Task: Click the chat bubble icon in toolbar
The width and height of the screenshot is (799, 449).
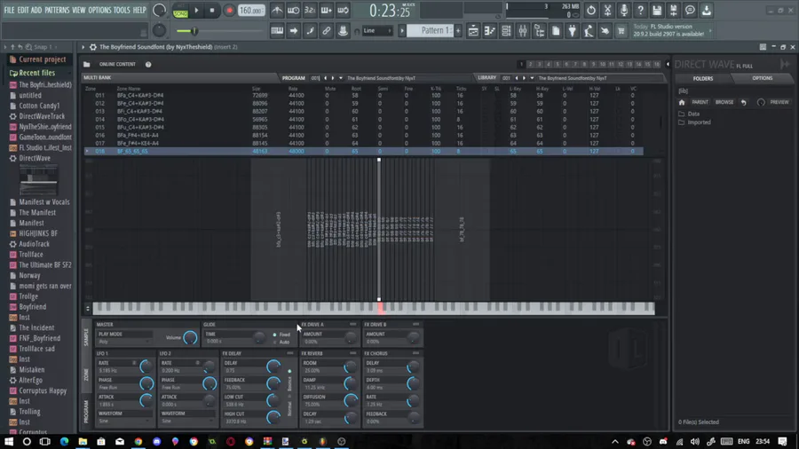Action: click(690, 10)
